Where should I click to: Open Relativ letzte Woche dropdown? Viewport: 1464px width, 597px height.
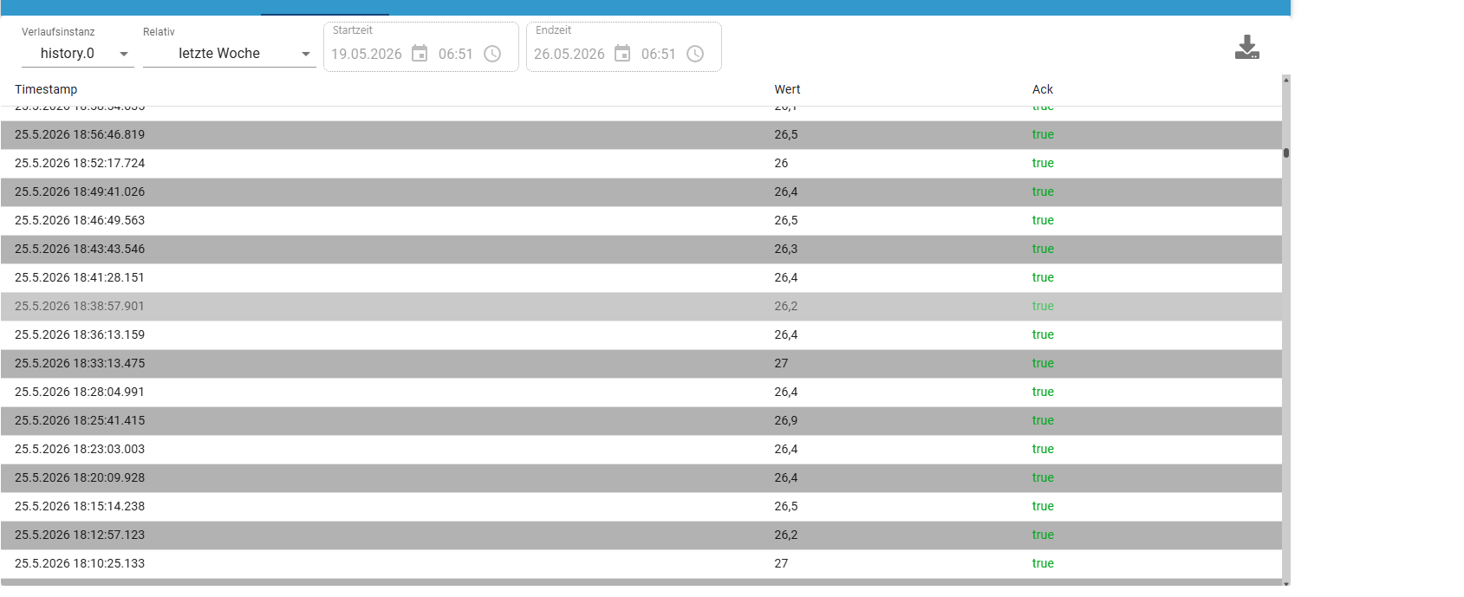pyautogui.click(x=230, y=54)
